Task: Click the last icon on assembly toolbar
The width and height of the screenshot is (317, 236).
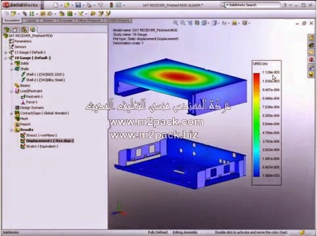Action: coord(108,14)
